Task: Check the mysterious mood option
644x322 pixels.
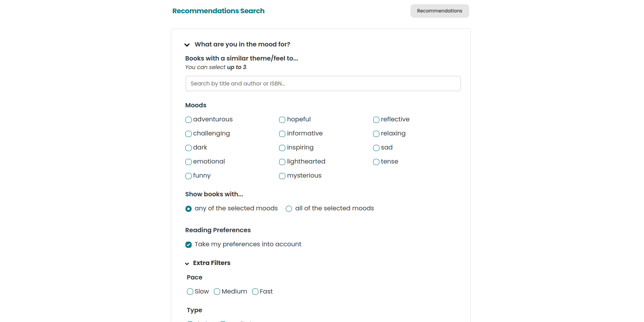Action: coord(282,176)
